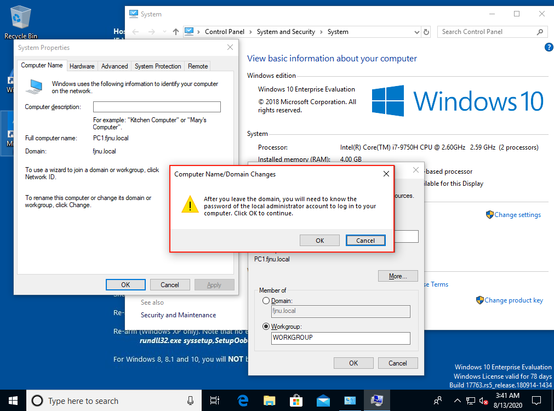
Task: Switch to the Advanced tab
Action: tap(115, 66)
